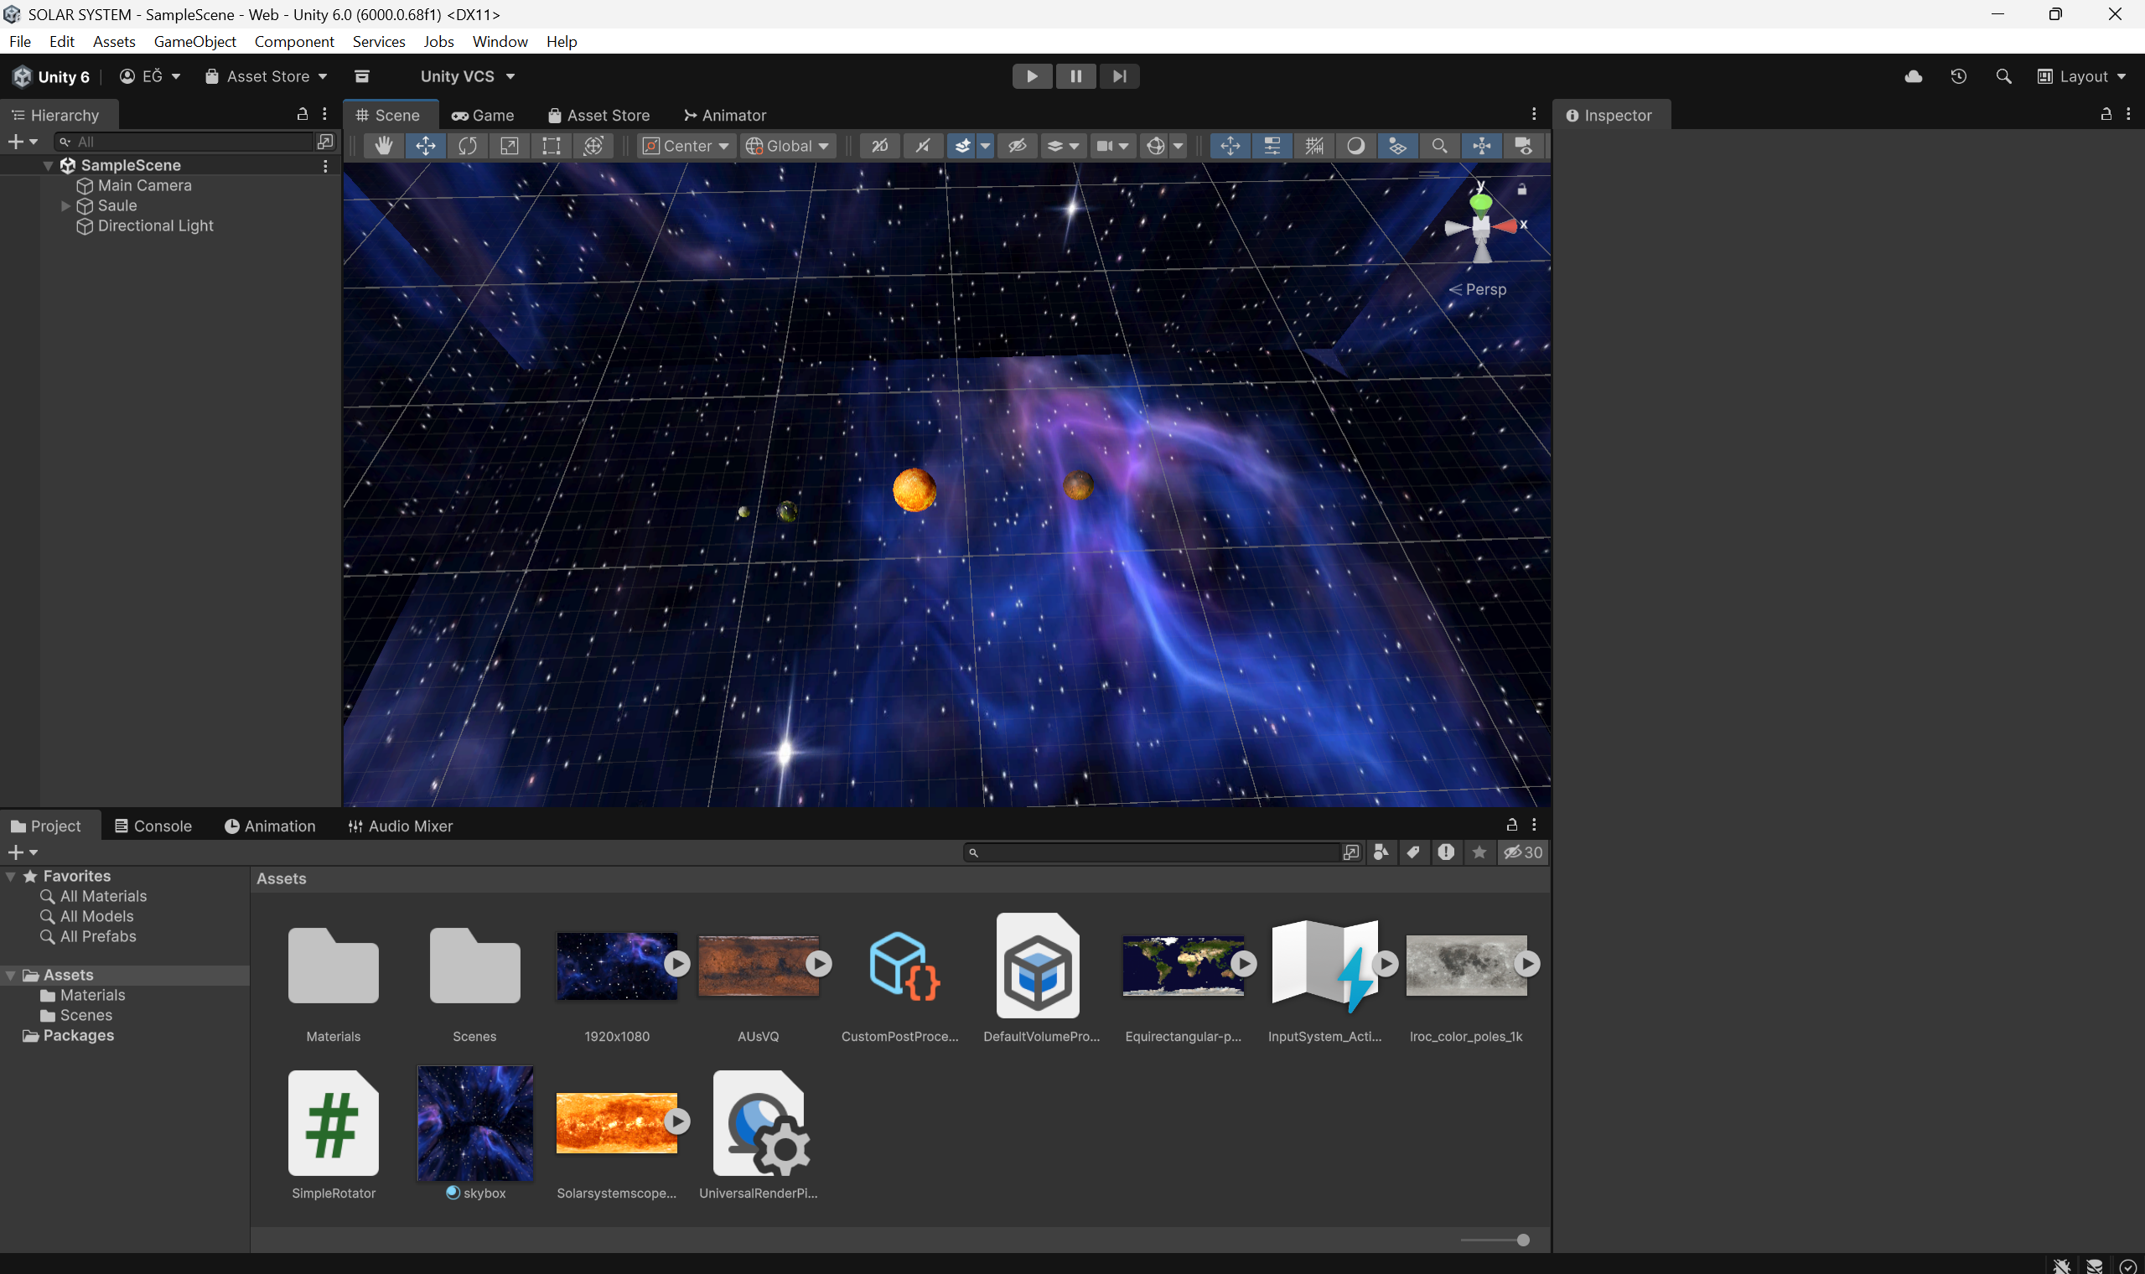Toggle scene visibility hidden-eye in Scene toolbar

tap(1017, 146)
